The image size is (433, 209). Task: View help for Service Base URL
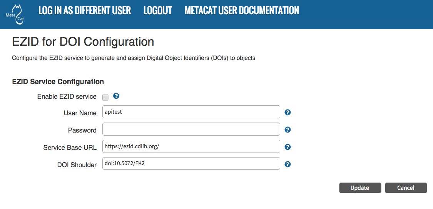288,147
